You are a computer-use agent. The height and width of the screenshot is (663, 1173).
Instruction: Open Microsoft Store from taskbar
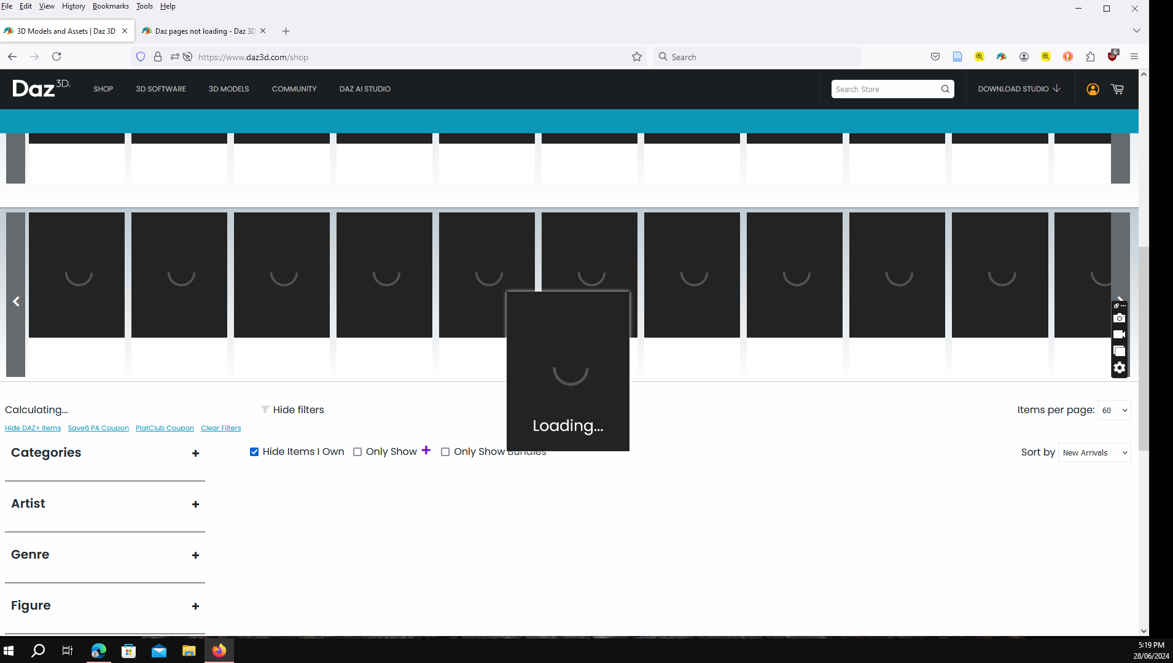point(128,651)
